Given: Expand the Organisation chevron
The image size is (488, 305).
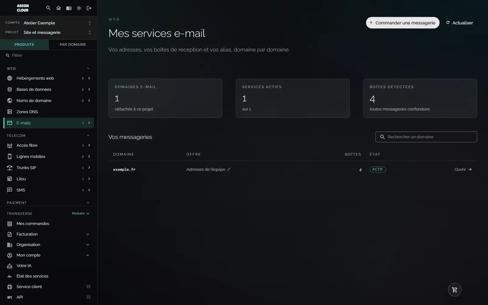Looking at the screenshot, I should [x=88, y=245].
